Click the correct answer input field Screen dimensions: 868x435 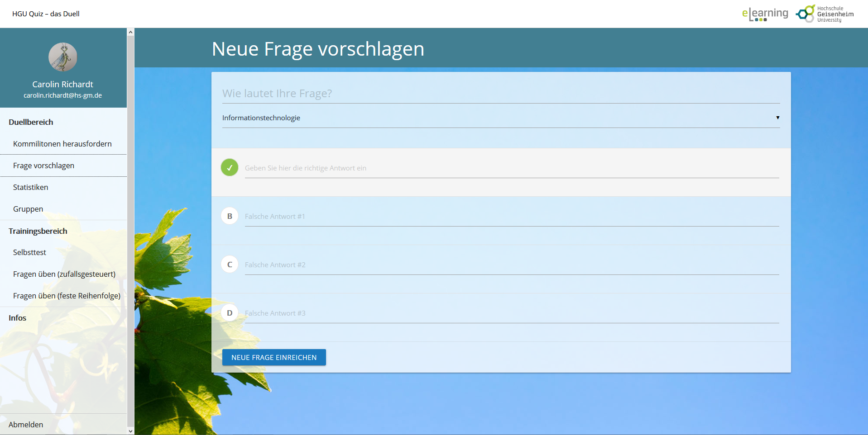(x=512, y=168)
